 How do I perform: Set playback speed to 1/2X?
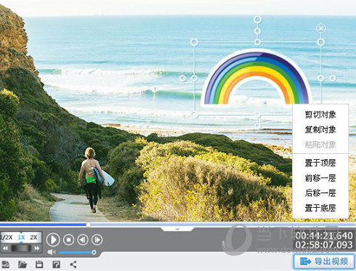click(x=7, y=237)
